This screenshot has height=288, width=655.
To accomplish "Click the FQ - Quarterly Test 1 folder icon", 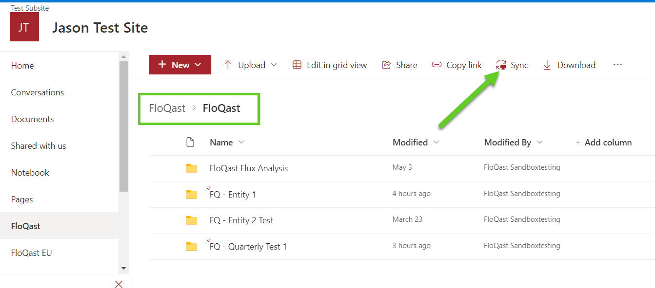I will pyautogui.click(x=191, y=247).
